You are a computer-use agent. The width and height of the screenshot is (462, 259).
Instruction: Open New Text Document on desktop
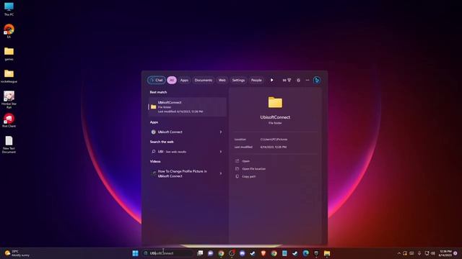pyautogui.click(x=9, y=145)
